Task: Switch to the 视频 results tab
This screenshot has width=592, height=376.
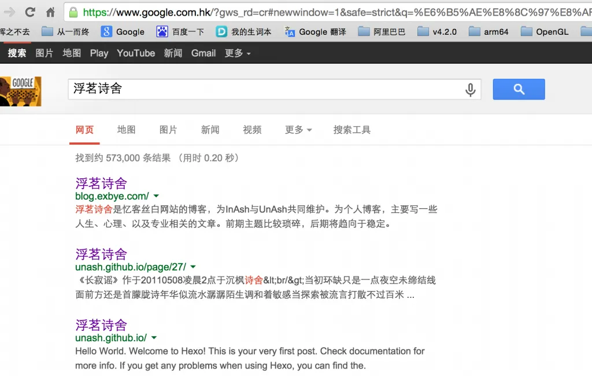Action: pyautogui.click(x=252, y=130)
